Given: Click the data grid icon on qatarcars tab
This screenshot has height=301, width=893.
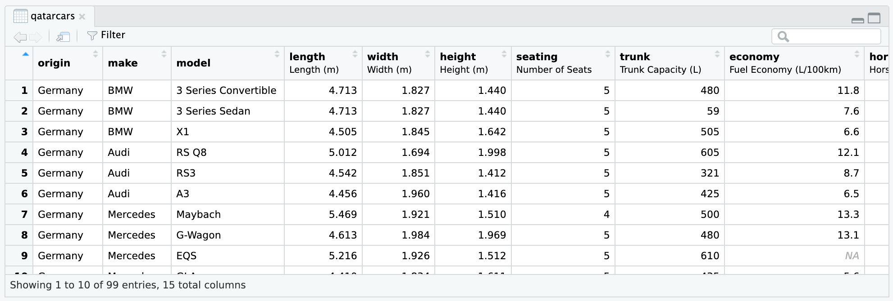Looking at the screenshot, I should coord(20,16).
